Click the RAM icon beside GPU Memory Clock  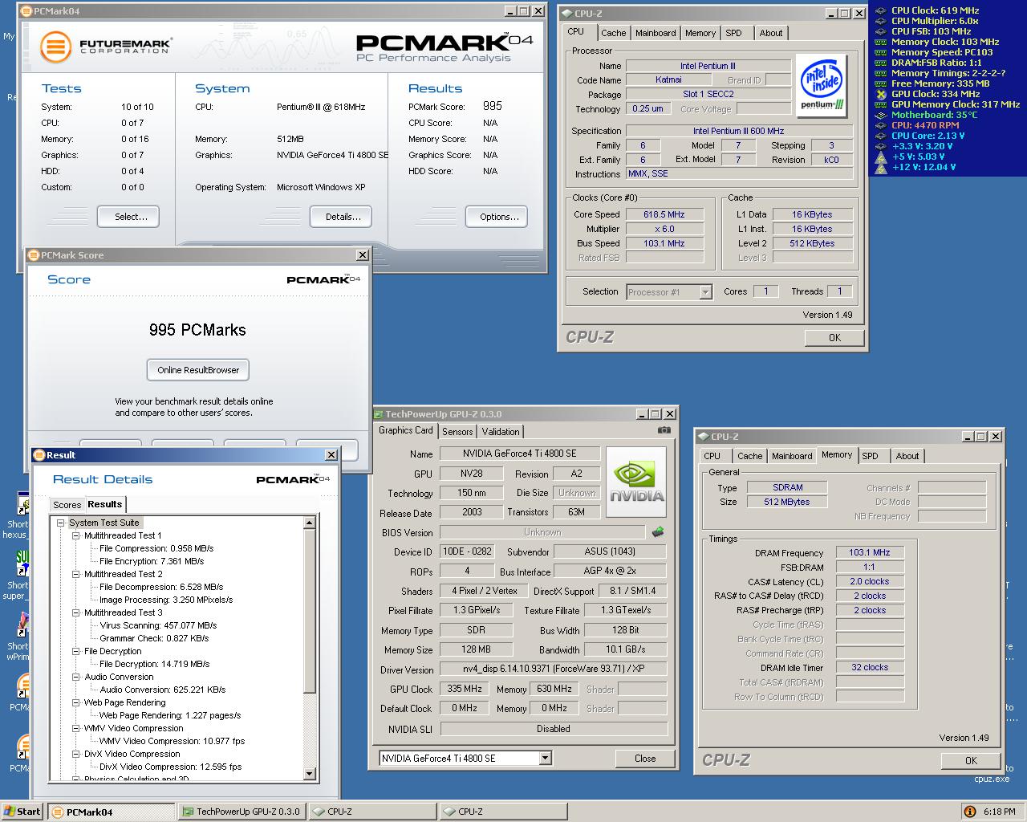881,104
